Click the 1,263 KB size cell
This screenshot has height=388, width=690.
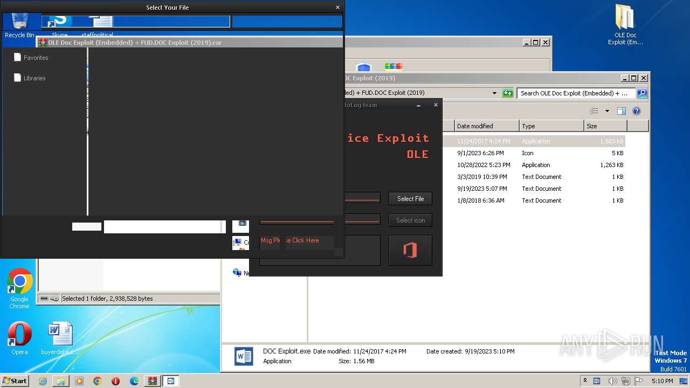point(611,165)
